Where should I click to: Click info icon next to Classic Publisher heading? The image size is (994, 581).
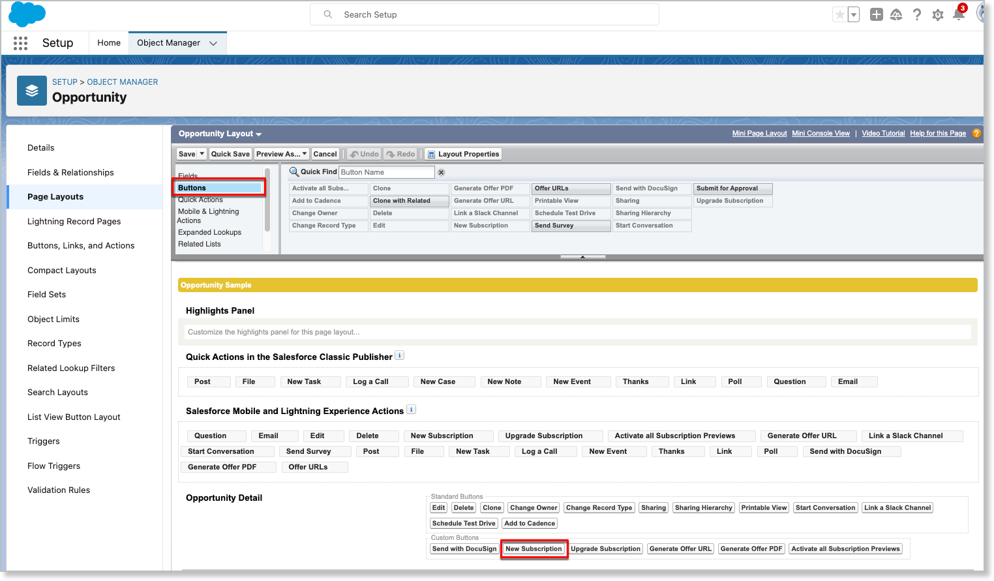(400, 355)
